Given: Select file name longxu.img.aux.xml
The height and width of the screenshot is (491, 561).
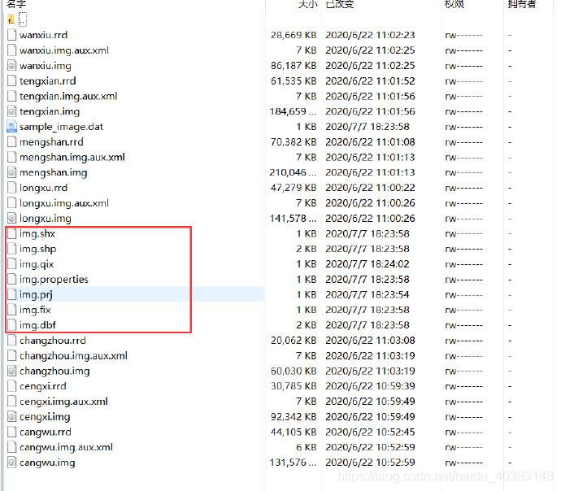Looking at the screenshot, I should click(64, 203).
